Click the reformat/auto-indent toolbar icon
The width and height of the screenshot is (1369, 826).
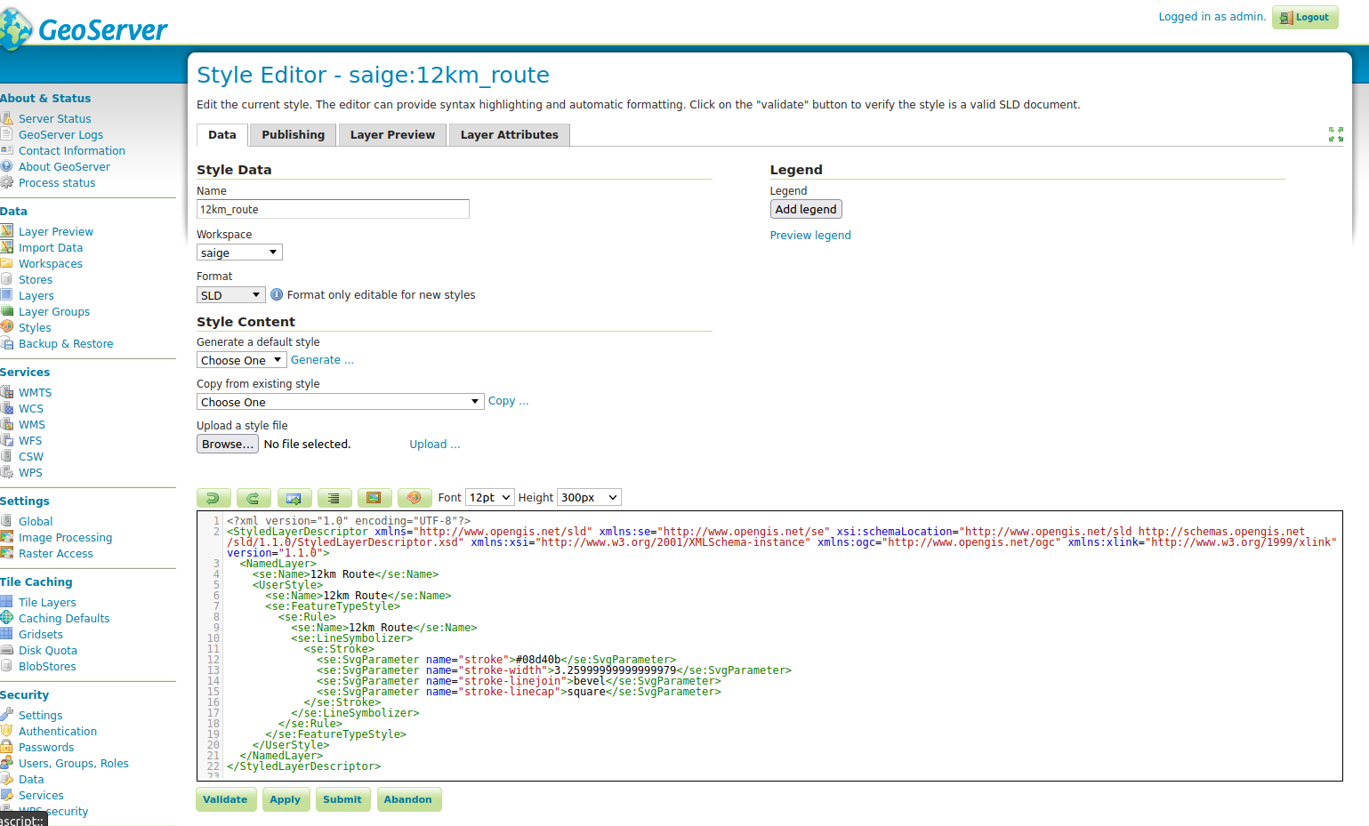334,498
